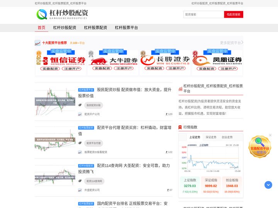Switch to the 创业走势 chart tab
The height and width of the screenshot is (208, 278).
pos(227,137)
